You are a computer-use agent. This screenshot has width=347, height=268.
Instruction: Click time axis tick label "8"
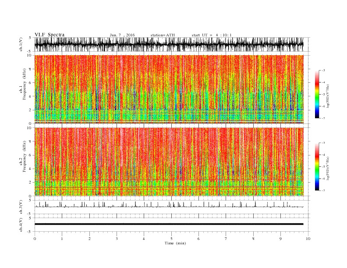coord(253,239)
